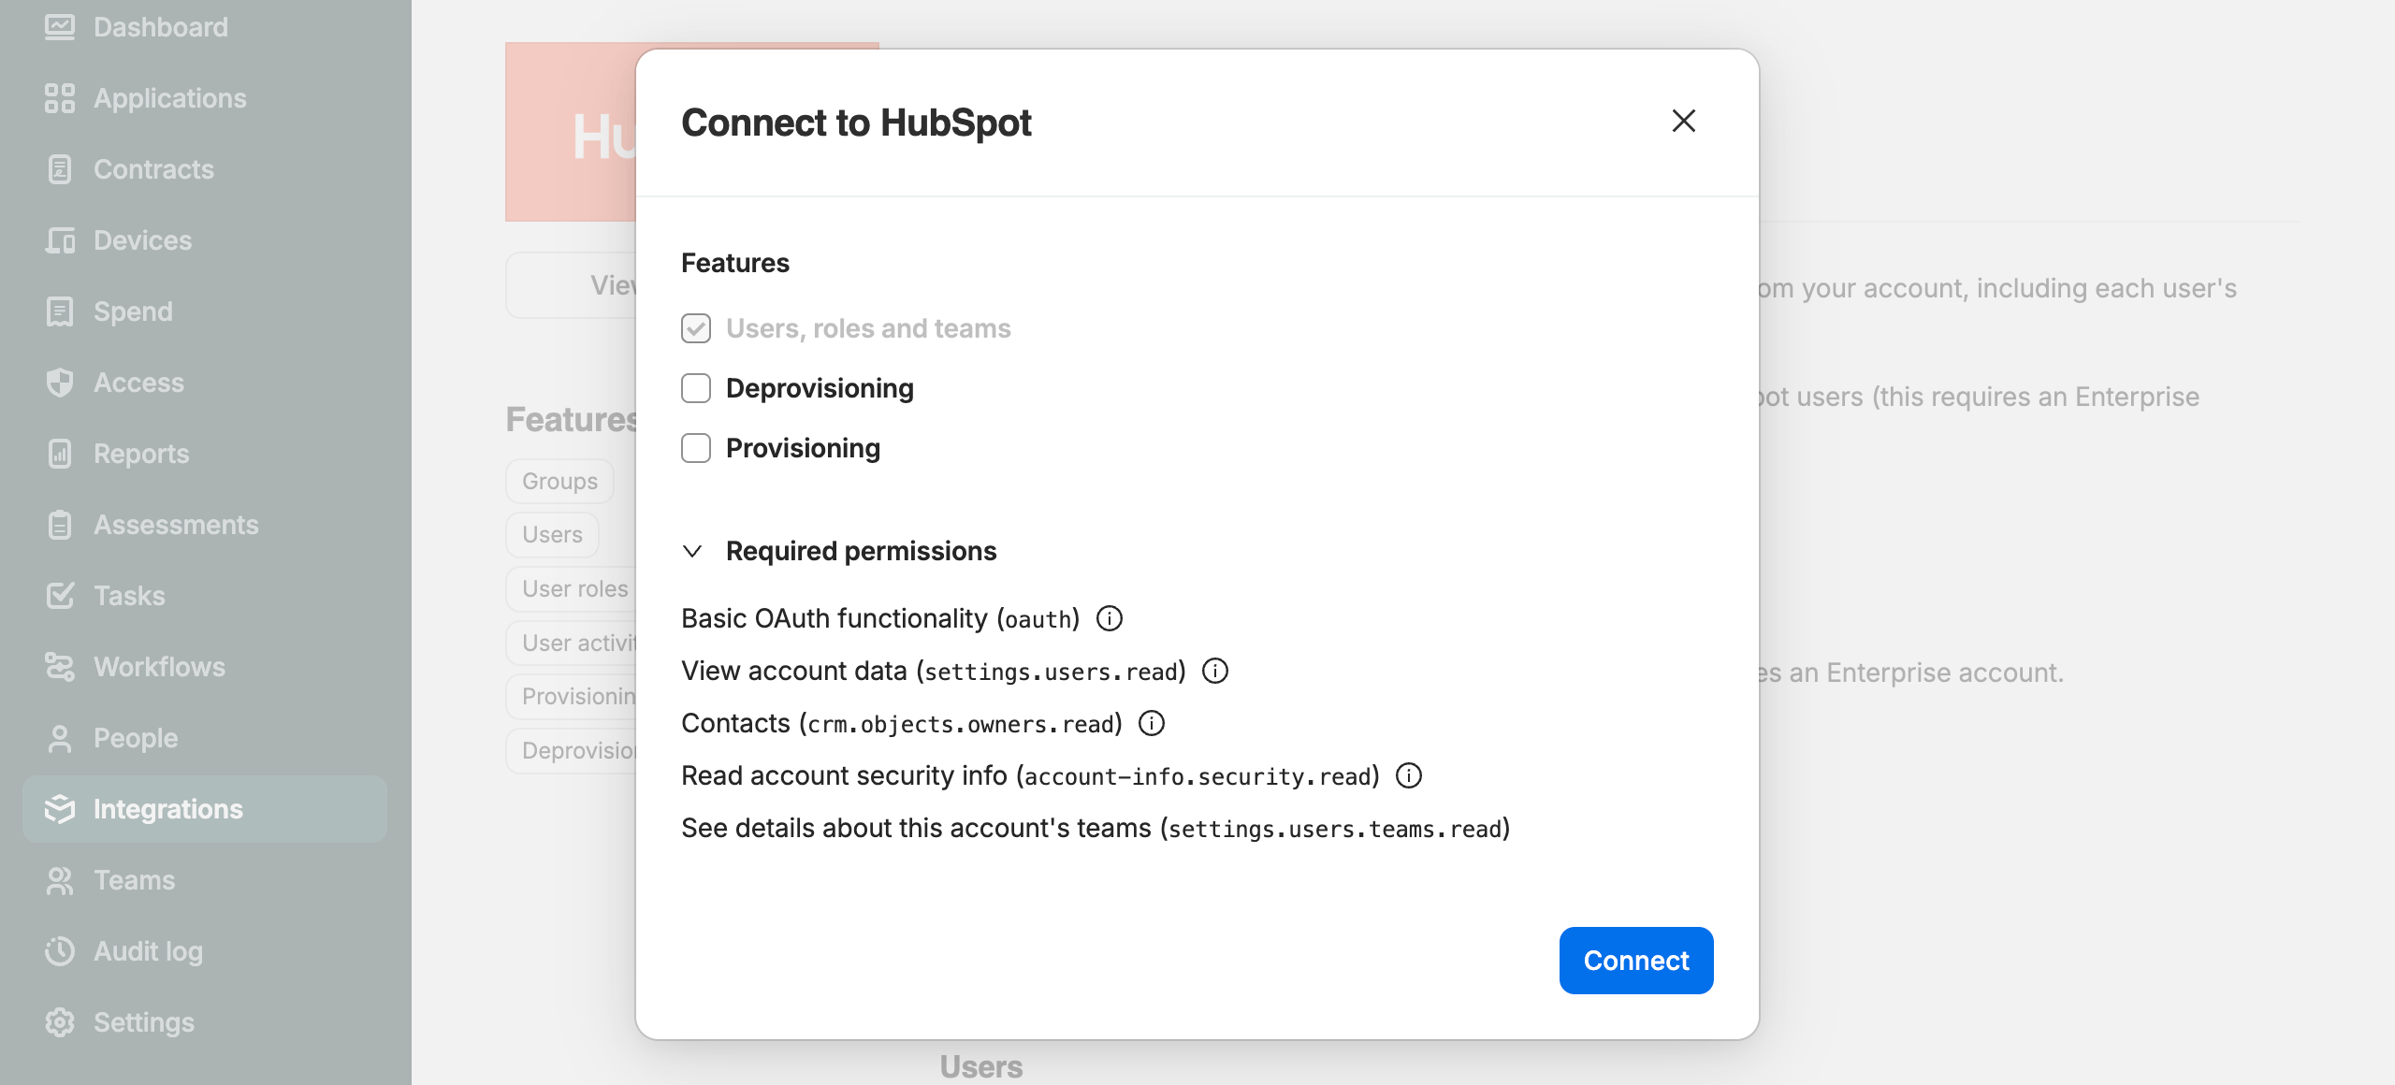Select the Tasks sidebar label
This screenshot has width=2395, height=1085.
click(x=129, y=596)
